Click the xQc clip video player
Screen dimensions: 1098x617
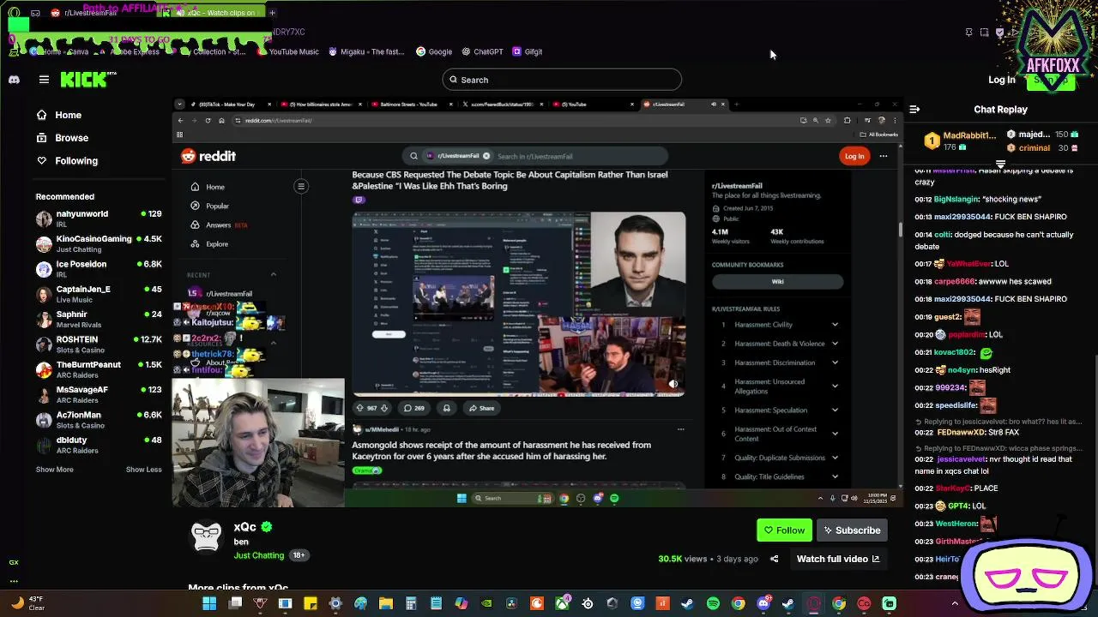click(x=538, y=302)
